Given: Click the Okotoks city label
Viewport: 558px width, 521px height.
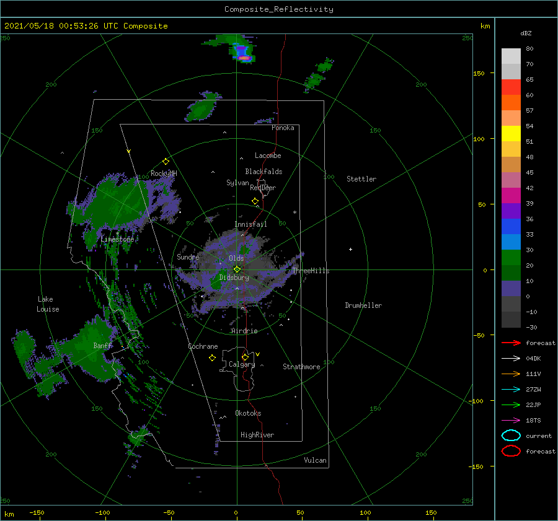Looking at the screenshot, I should pos(248,413).
